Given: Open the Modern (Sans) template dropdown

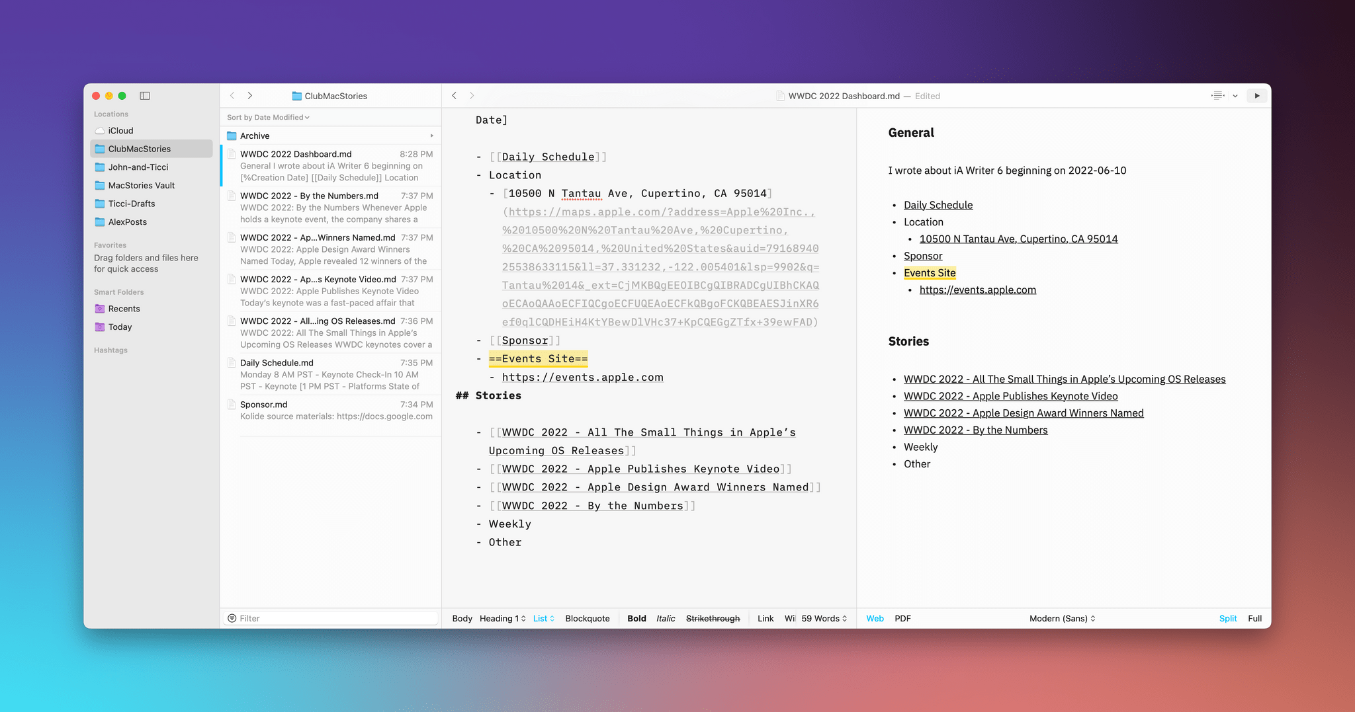Looking at the screenshot, I should (x=1063, y=619).
